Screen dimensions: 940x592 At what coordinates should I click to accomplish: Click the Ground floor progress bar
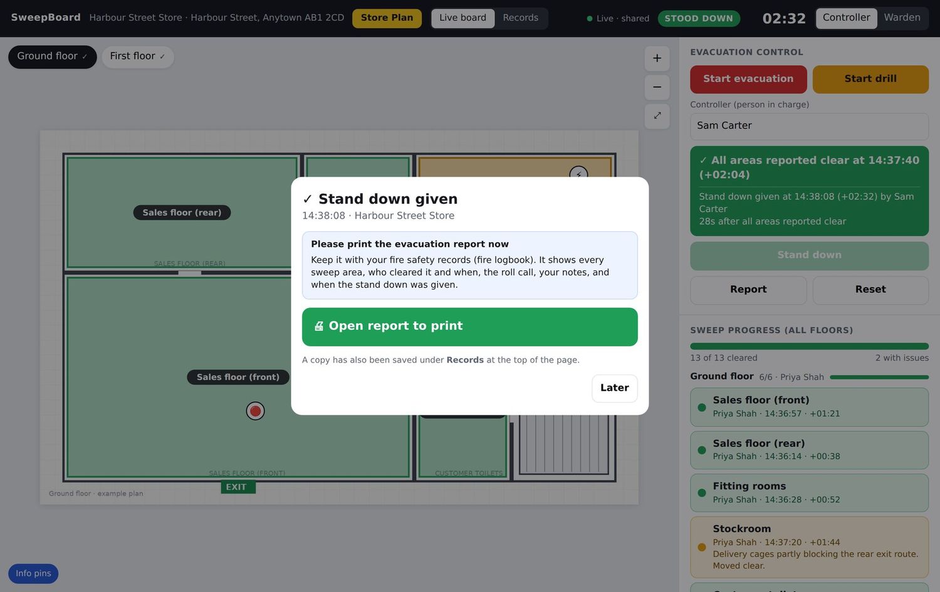point(879,378)
